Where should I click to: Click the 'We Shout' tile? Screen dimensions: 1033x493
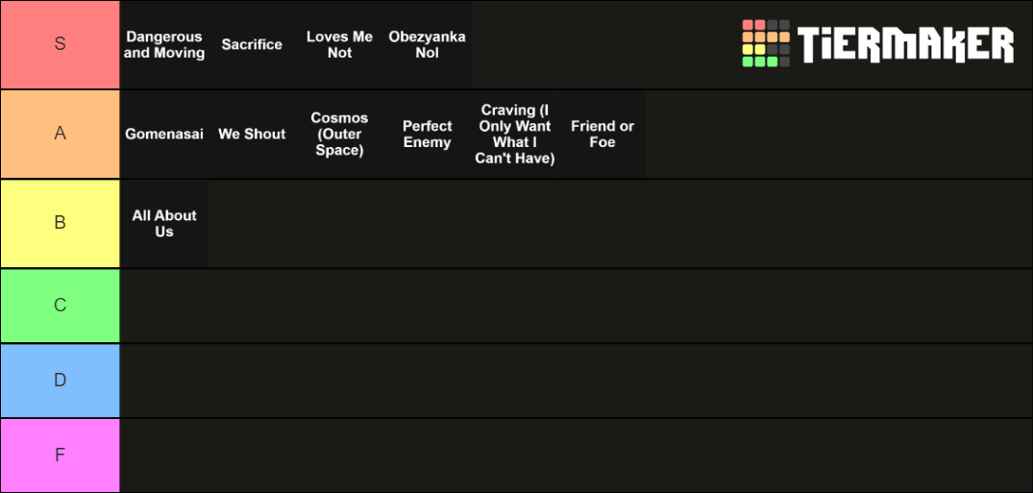coord(252,135)
